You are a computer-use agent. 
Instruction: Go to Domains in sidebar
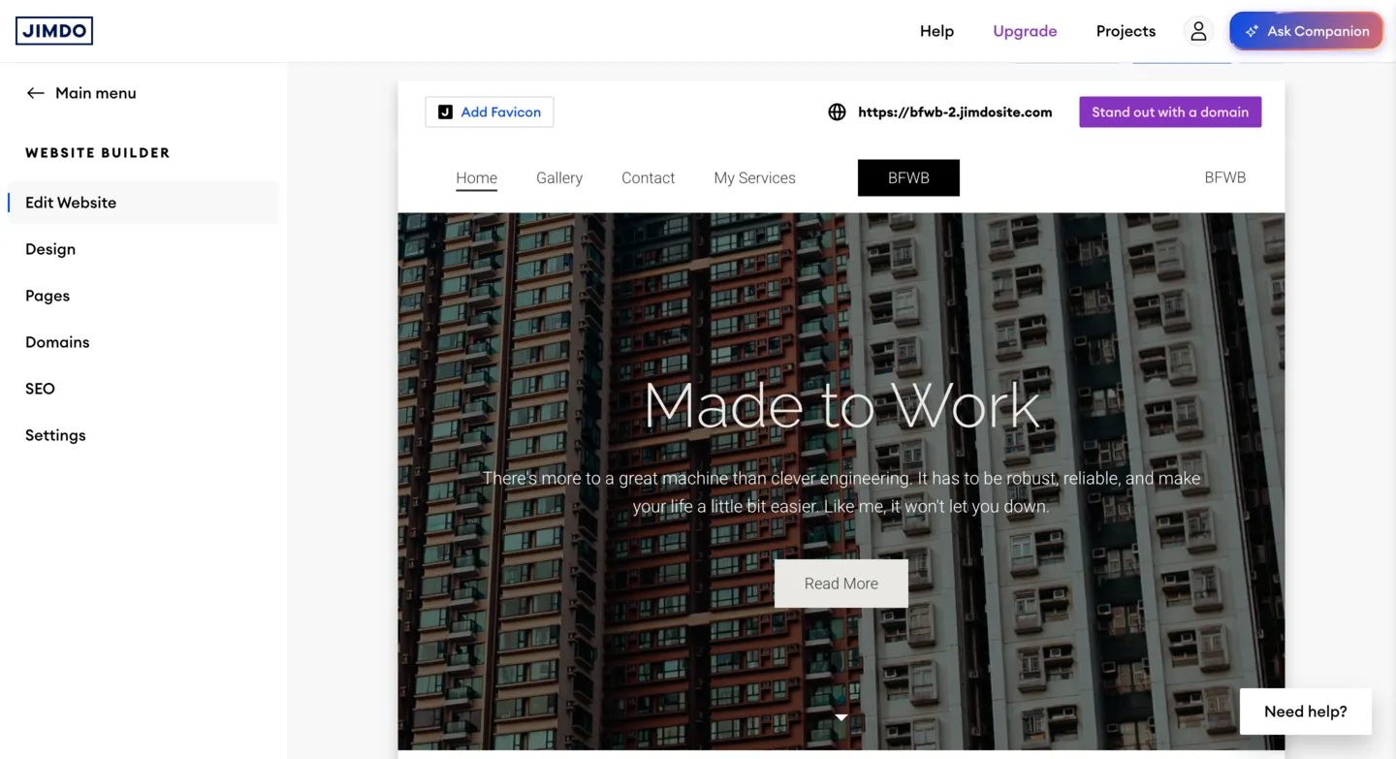pyautogui.click(x=57, y=342)
